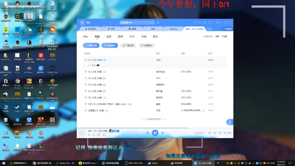Click the KuGou K logo in title bar
The width and height of the screenshot is (295, 166).
pos(82,23)
